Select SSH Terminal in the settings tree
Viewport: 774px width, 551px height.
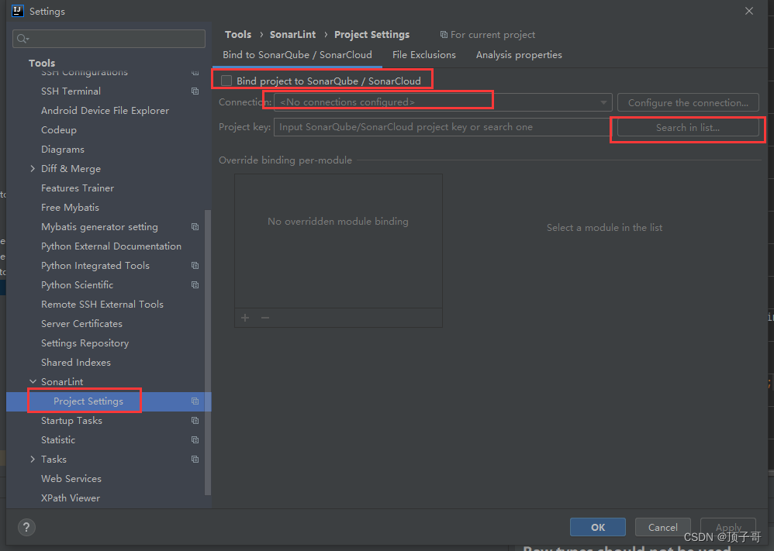click(71, 91)
